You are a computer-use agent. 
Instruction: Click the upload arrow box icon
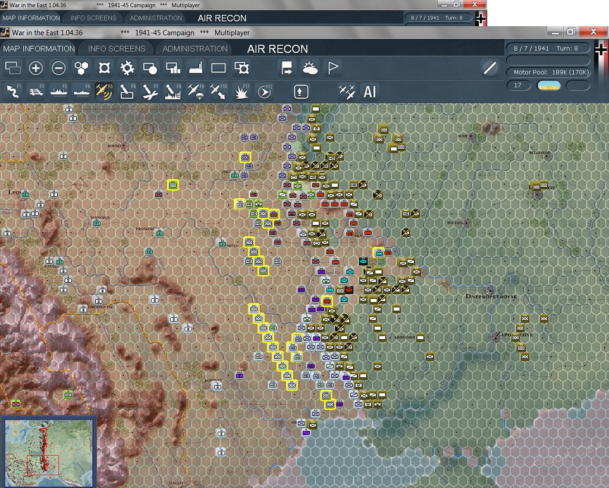pyautogui.click(x=301, y=92)
